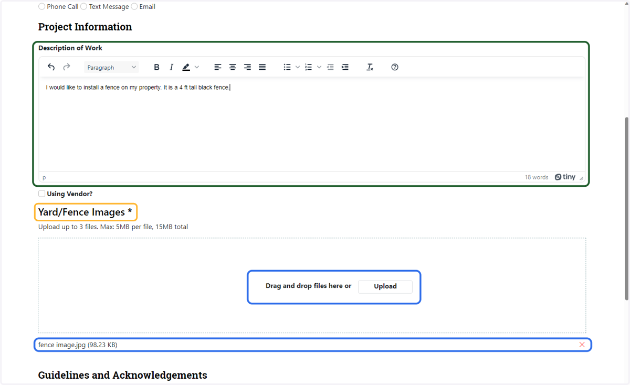The image size is (630, 385).
Task: Open the Paragraph format dropdown
Action: [x=111, y=67]
